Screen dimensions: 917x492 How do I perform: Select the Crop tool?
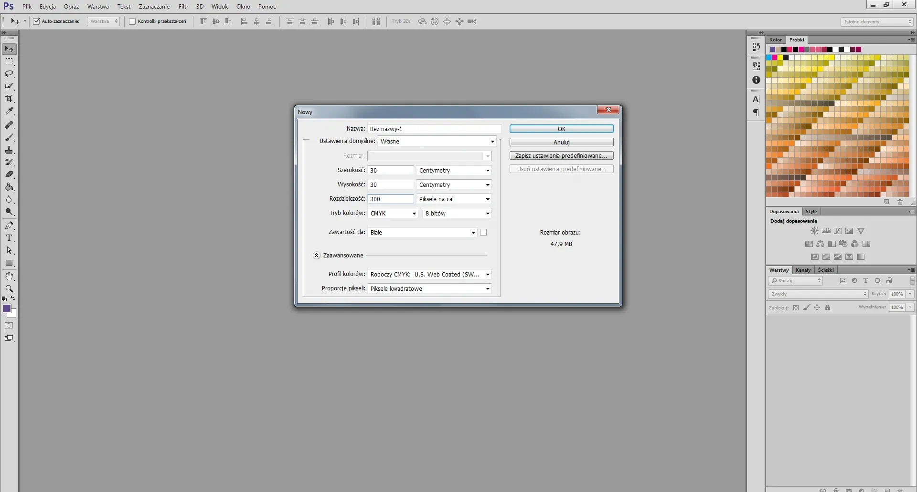(9, 99)
